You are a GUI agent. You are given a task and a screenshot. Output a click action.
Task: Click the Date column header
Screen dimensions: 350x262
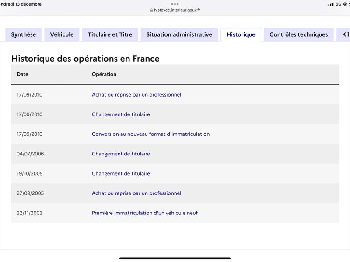23,74
